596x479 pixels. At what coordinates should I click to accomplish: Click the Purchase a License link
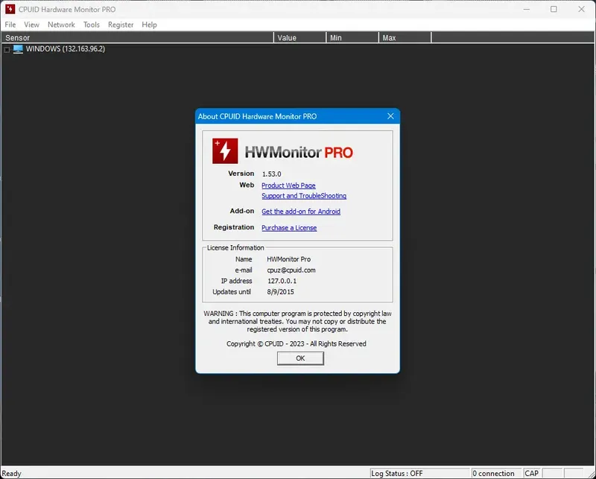tap(289, 228)
